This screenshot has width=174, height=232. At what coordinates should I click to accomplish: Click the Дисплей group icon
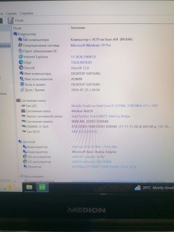(x=20, y=142)
